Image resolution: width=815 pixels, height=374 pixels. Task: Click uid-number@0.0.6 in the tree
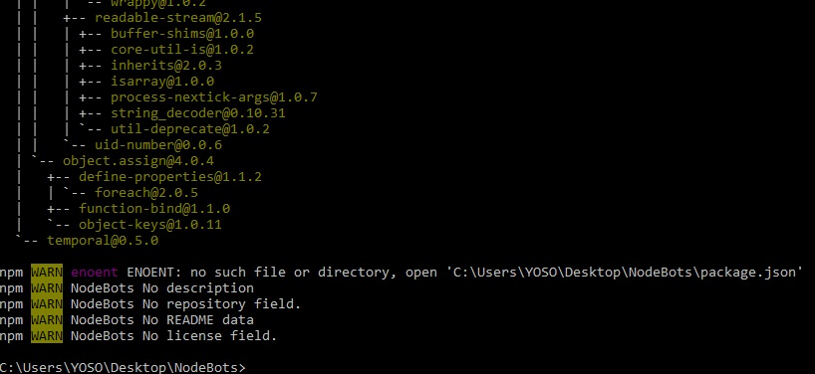pyautogui.click(x=158, y=145)
